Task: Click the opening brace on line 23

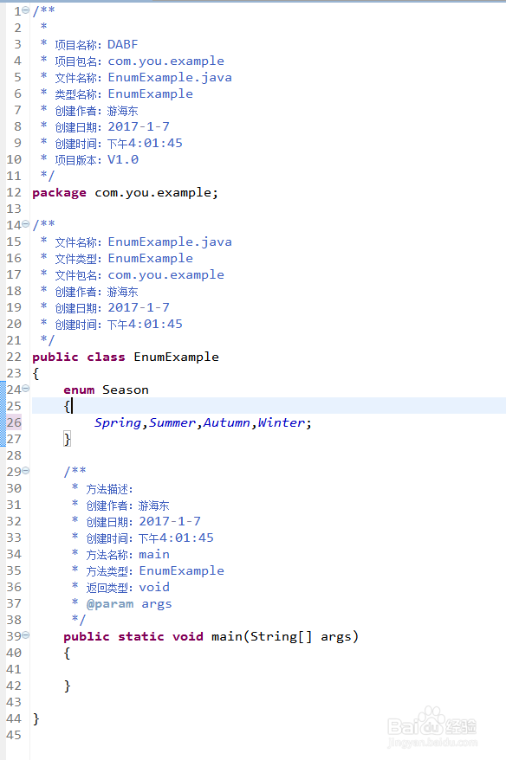Action: coord(36,374)
